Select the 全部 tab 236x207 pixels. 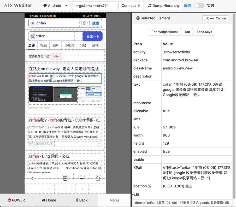(31, 45)
